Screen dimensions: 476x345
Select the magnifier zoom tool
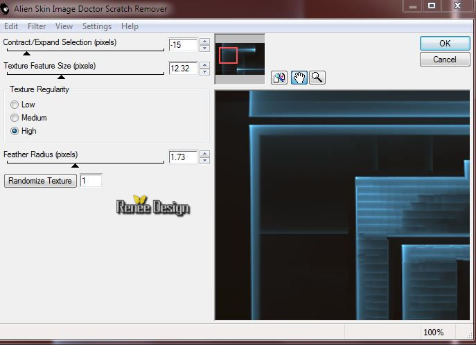click(317, 78)
